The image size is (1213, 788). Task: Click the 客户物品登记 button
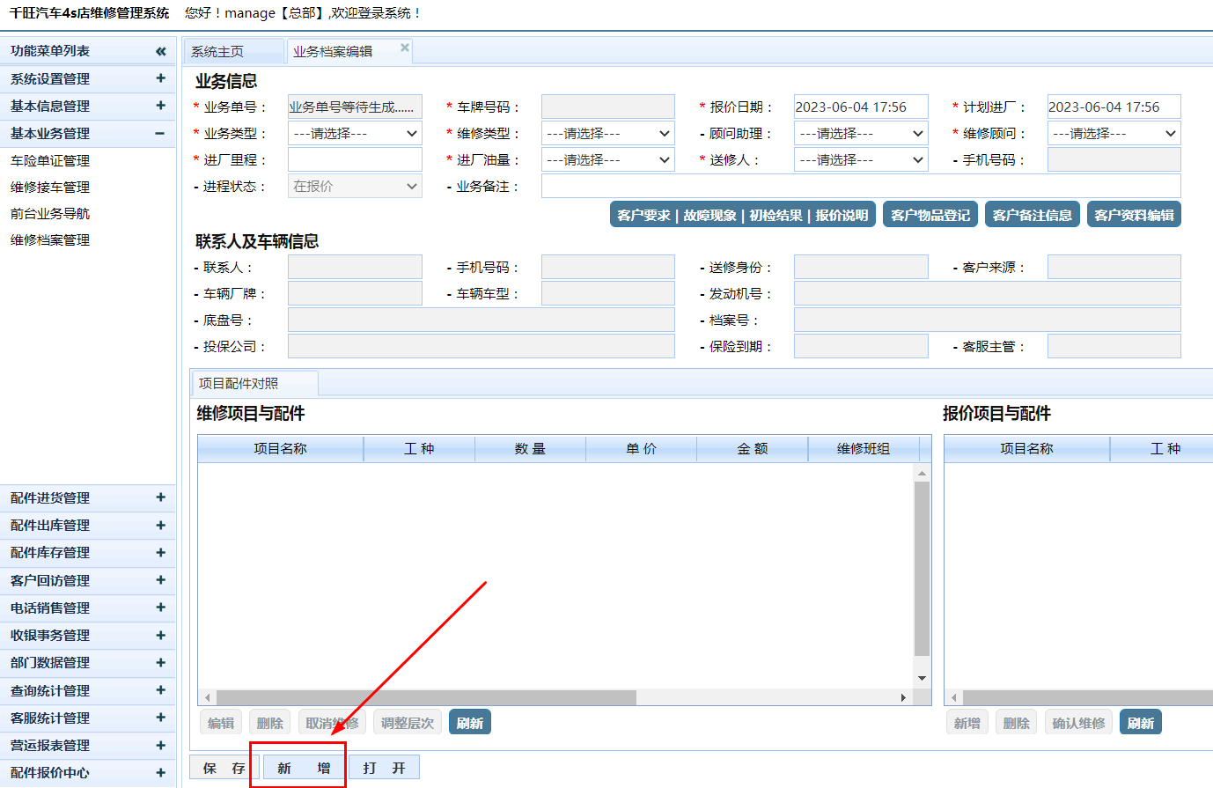930,215
